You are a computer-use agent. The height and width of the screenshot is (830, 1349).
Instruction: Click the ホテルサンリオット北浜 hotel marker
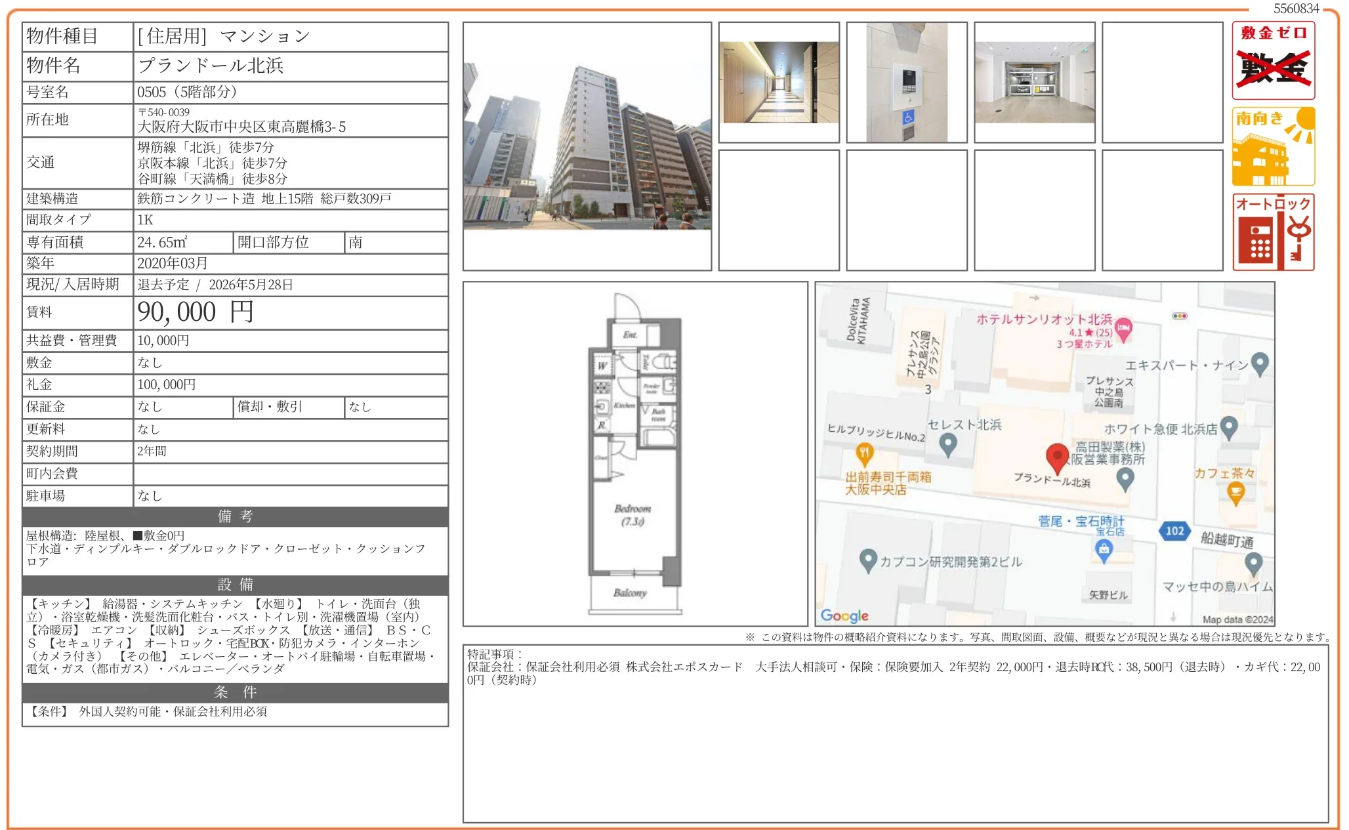1124,328
